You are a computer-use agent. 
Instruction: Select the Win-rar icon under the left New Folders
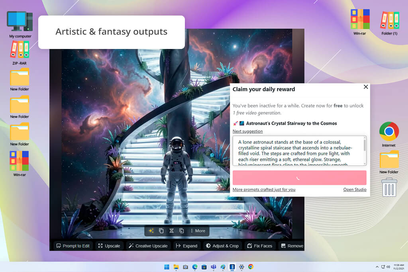[20, 164]
